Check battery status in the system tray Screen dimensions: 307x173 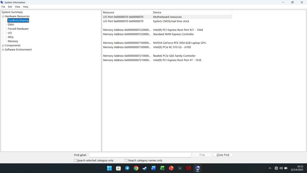tap(286, 168)
